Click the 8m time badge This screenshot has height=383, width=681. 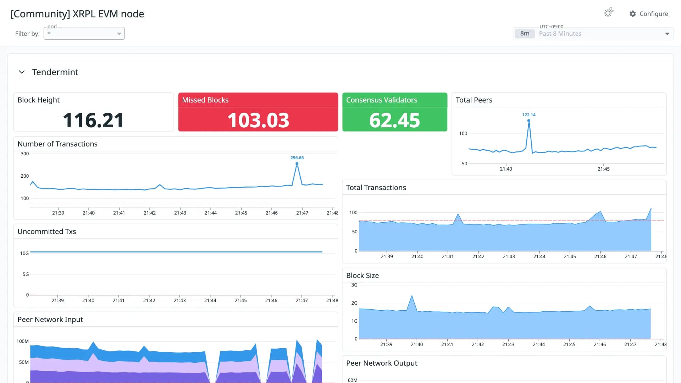pos(525,34)
